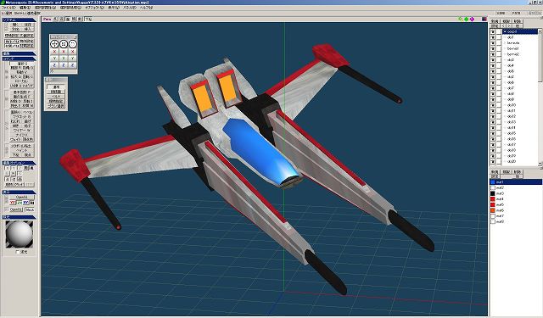Collapse the 表示 panel header
Image resolution: width=543 pixels, height=318 pixels.
pyautogui.click(x=19, y=192)
